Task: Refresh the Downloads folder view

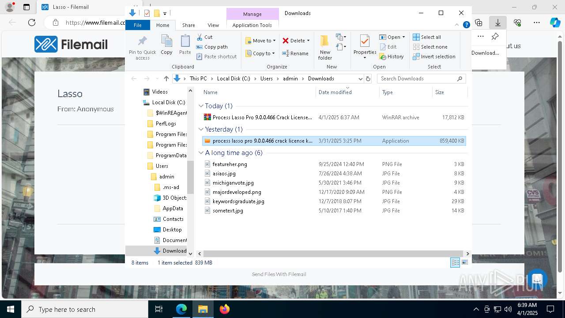Action: coord(368,79)
